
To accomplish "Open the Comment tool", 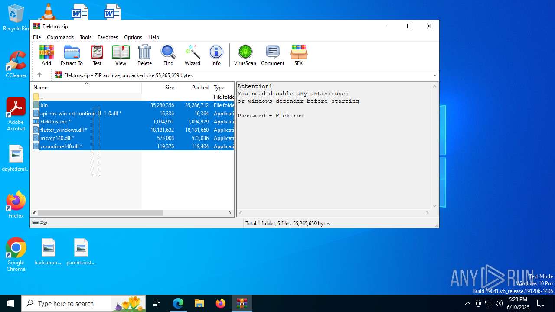I will pyautogui.click(x=273, y=55).
